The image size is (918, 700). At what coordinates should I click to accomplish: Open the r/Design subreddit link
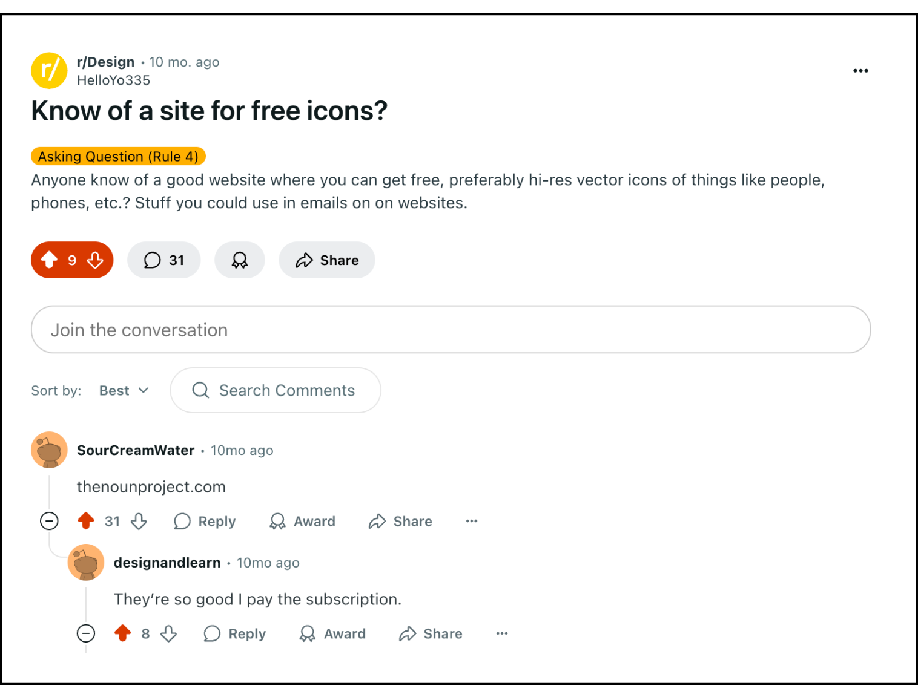coord(105,62)
